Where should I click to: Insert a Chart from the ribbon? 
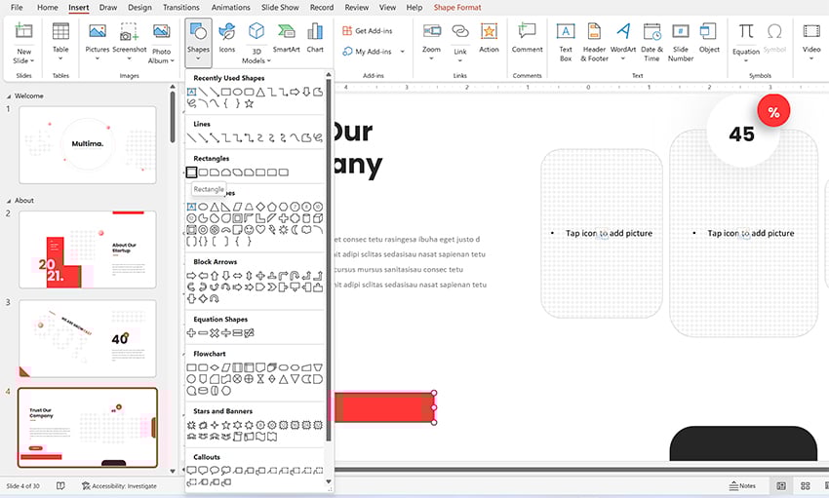click(315, 37)
